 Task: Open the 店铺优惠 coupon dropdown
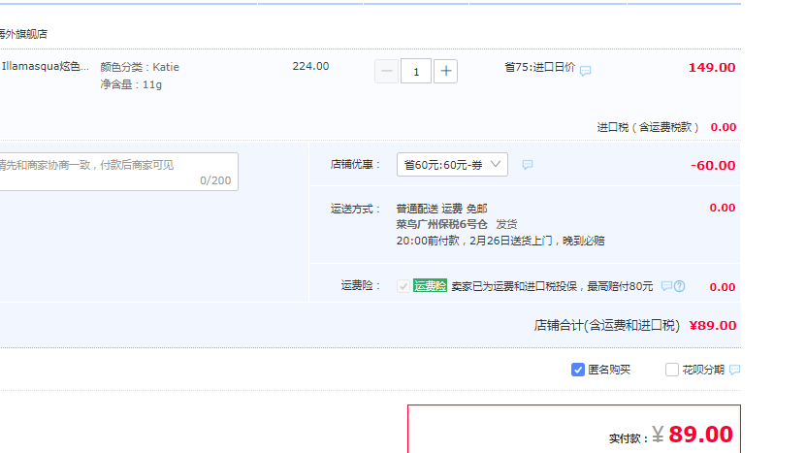(x=452, y=165)
